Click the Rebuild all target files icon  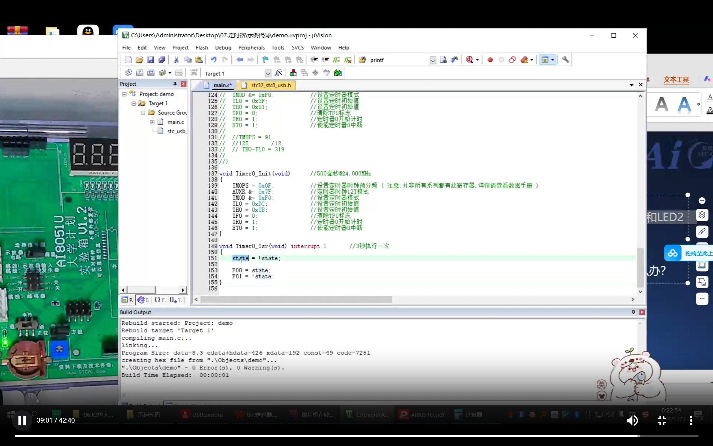coord(151,72)
